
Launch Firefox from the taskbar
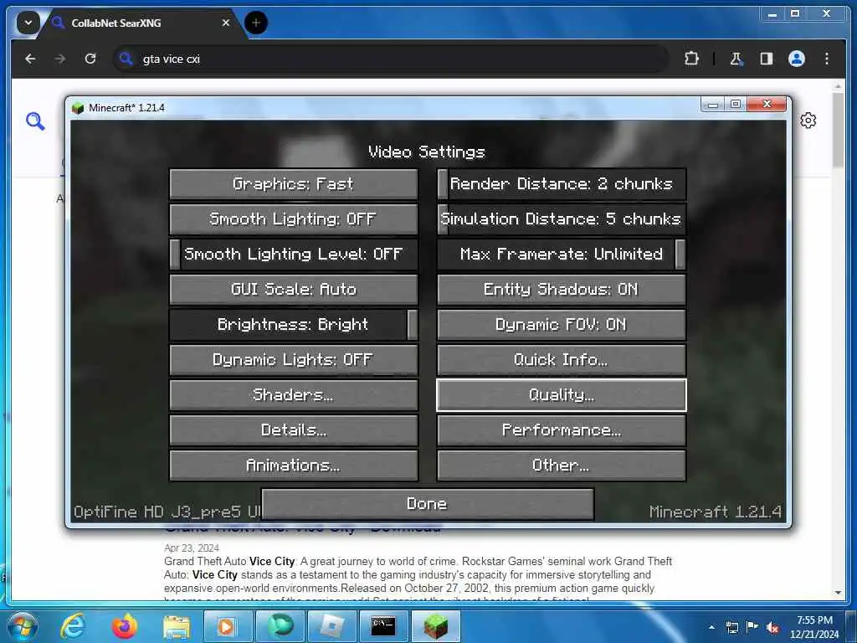pos(124,626)
